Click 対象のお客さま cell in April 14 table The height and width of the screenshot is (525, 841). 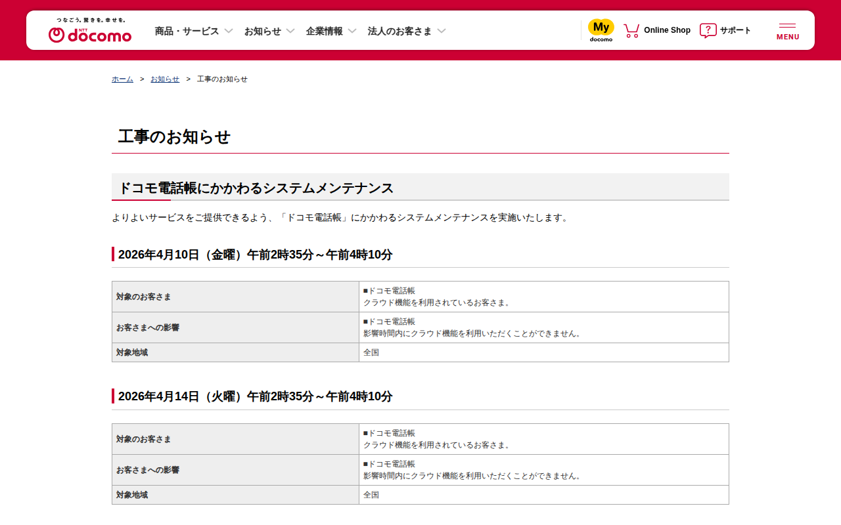235,439
